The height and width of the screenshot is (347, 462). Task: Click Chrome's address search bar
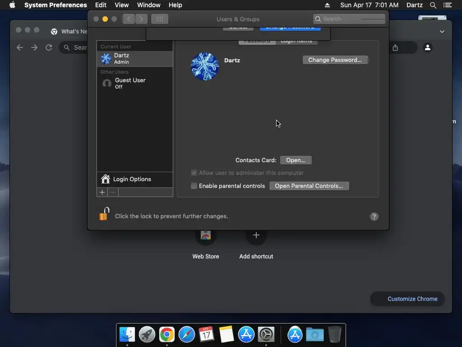pos(73,47)
